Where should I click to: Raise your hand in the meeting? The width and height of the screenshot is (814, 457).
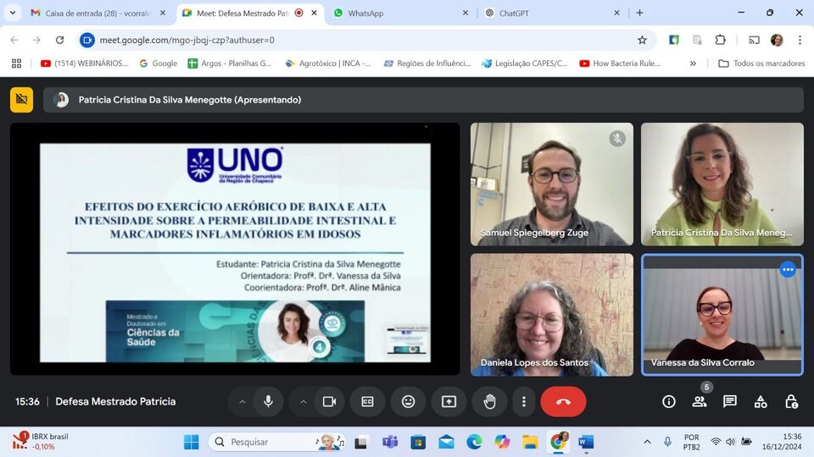pos(489,401)
